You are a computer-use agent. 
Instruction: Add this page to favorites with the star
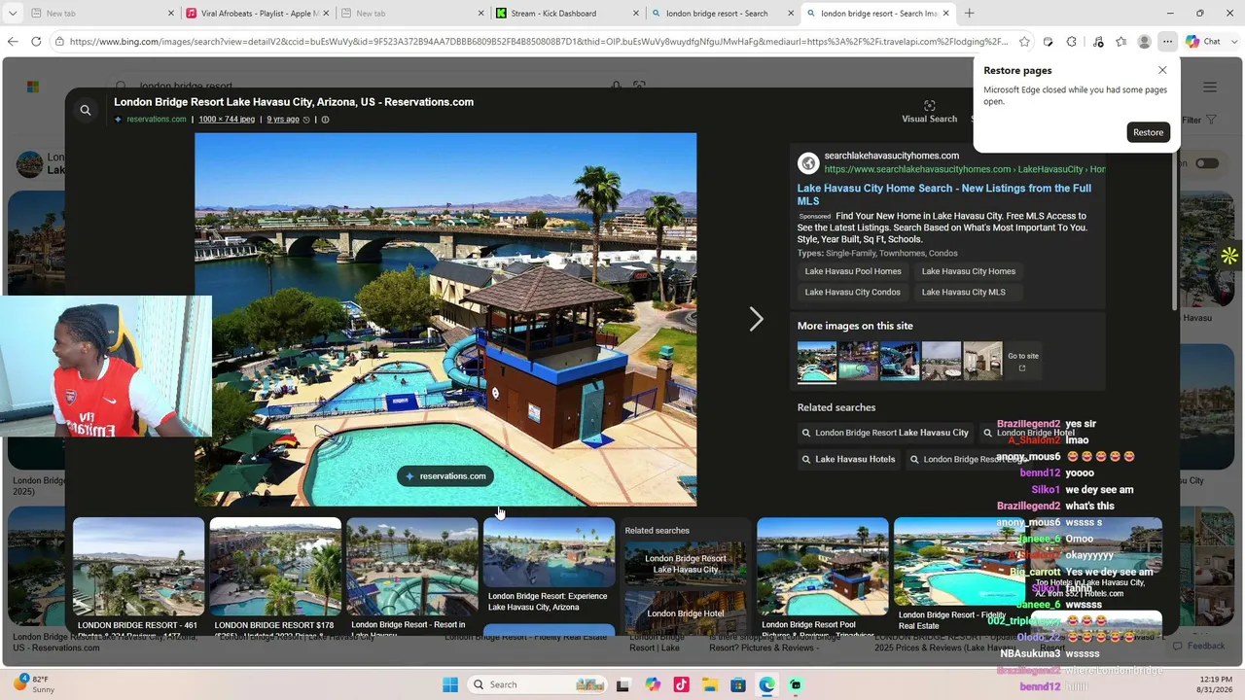coord(1024,42)
